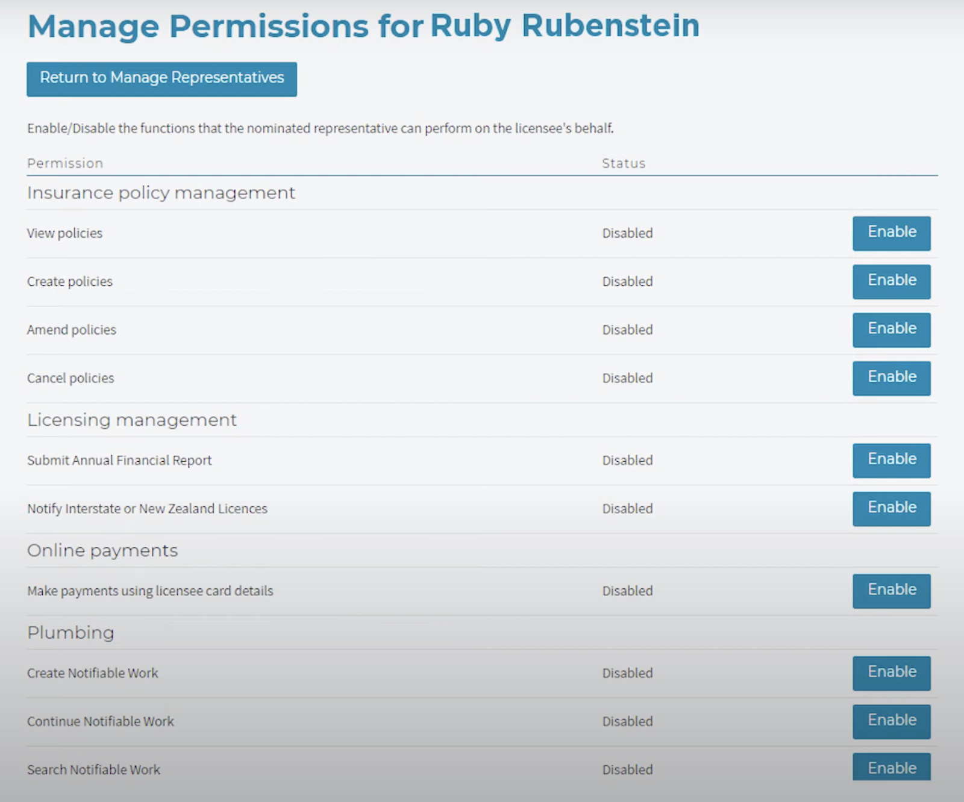The image size is (964, 802).
Task: Click the 'Permission' column header
Action: 65,163
